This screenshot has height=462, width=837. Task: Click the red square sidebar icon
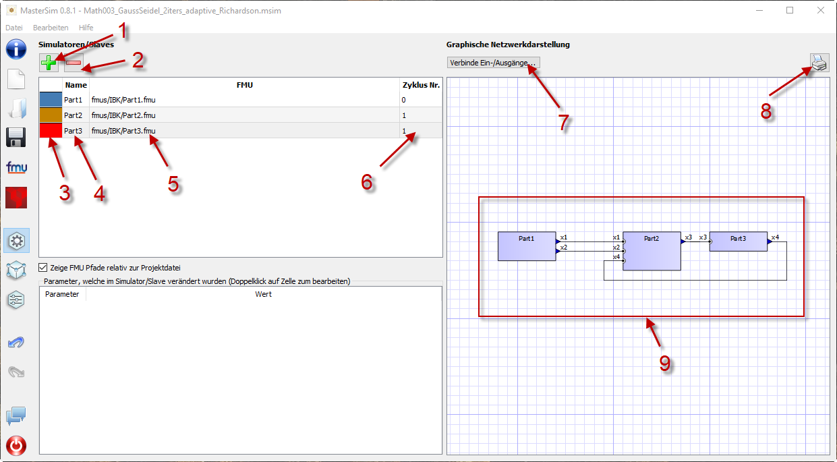coord(16,198)
